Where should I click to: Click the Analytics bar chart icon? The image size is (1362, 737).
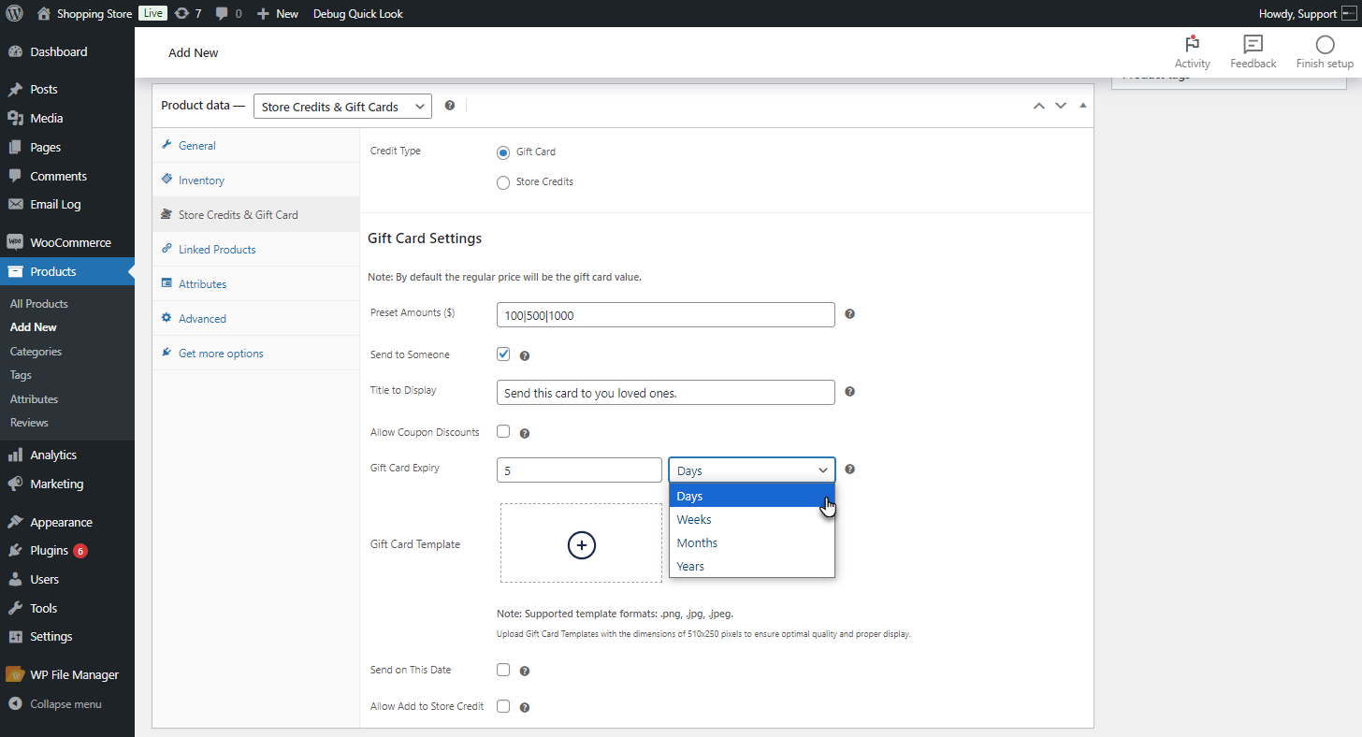point(15,455)
